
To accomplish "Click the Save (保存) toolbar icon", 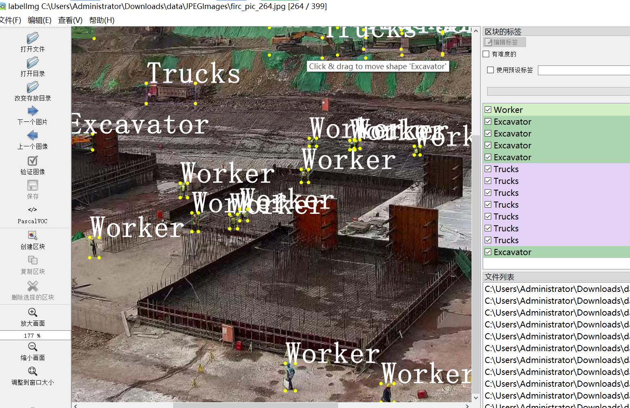I will 33,185.
